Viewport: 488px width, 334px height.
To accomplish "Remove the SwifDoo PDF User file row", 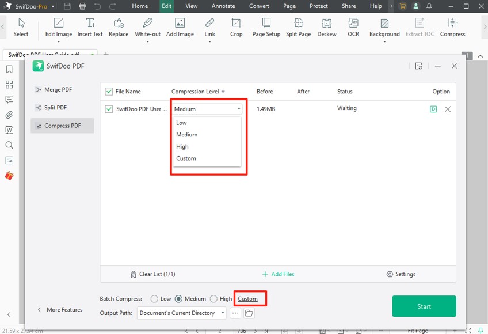I will pyautogui.click(x=448, y=109).
